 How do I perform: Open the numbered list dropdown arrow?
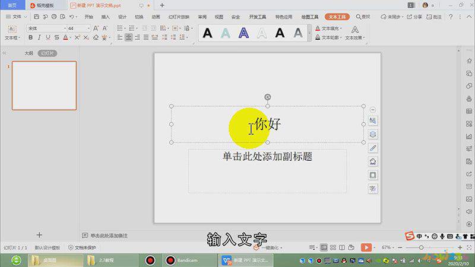tap(137, 28)
